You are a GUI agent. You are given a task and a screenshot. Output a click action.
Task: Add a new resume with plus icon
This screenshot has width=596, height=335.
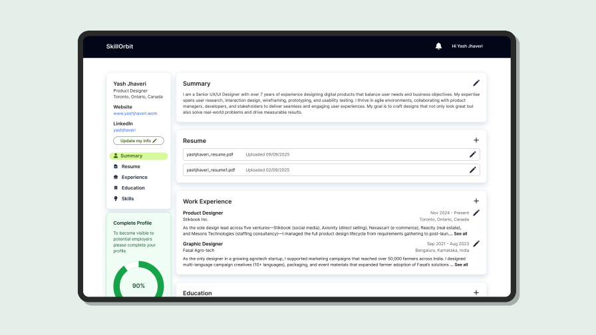click(476, 140)
